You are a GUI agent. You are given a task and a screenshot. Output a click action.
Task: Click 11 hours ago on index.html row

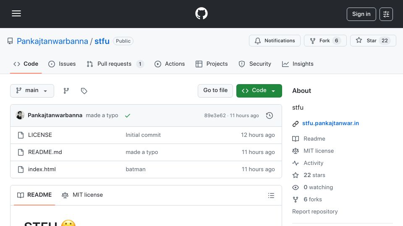258,169
